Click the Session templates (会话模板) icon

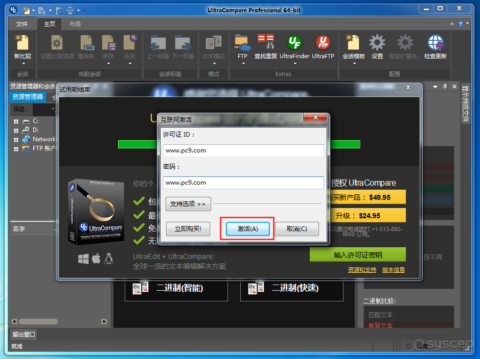pos(353,42)
